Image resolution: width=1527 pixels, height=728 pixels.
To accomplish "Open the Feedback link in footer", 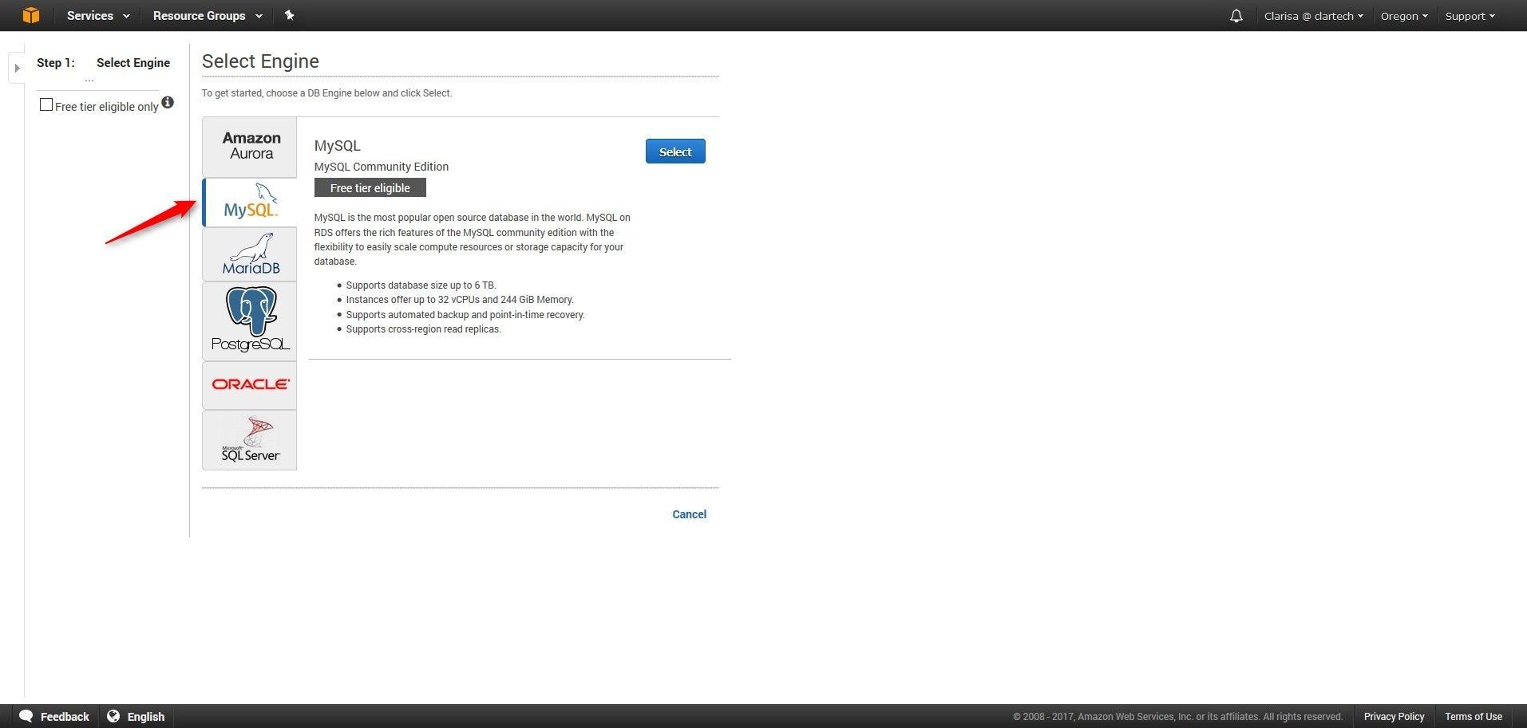I will point(65,717).
